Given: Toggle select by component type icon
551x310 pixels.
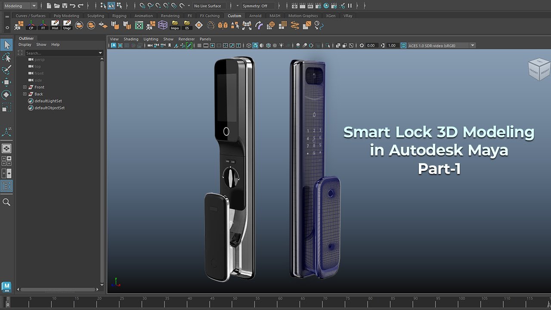Looking at the screenshot, I should click(119, 6).
